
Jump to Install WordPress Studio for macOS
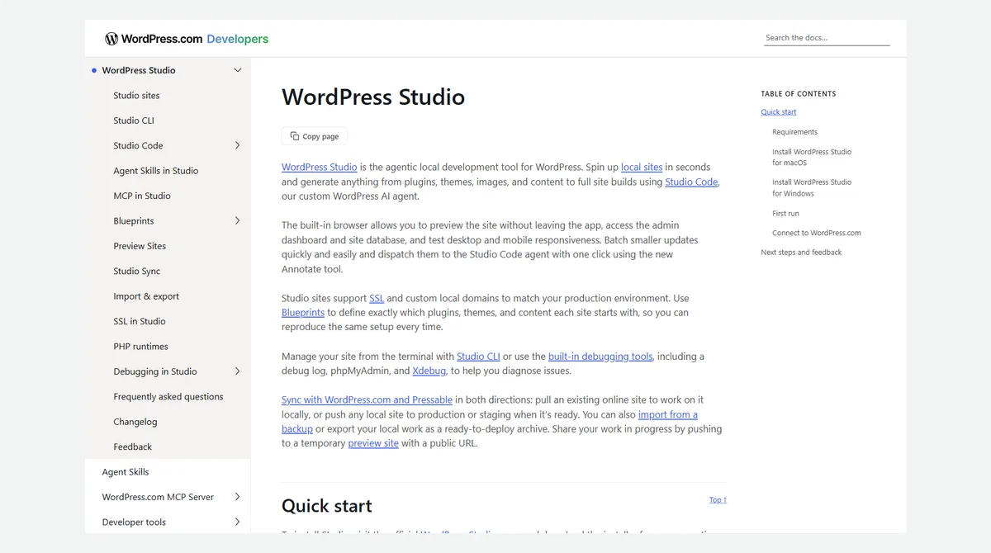812,157
